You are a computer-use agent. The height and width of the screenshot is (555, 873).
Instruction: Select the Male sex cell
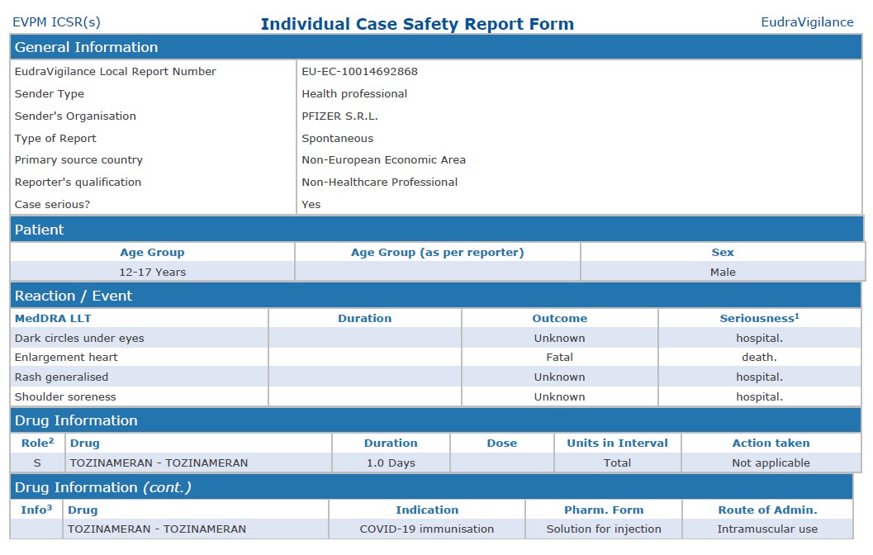pyautogui.click(x=723, y=272)
